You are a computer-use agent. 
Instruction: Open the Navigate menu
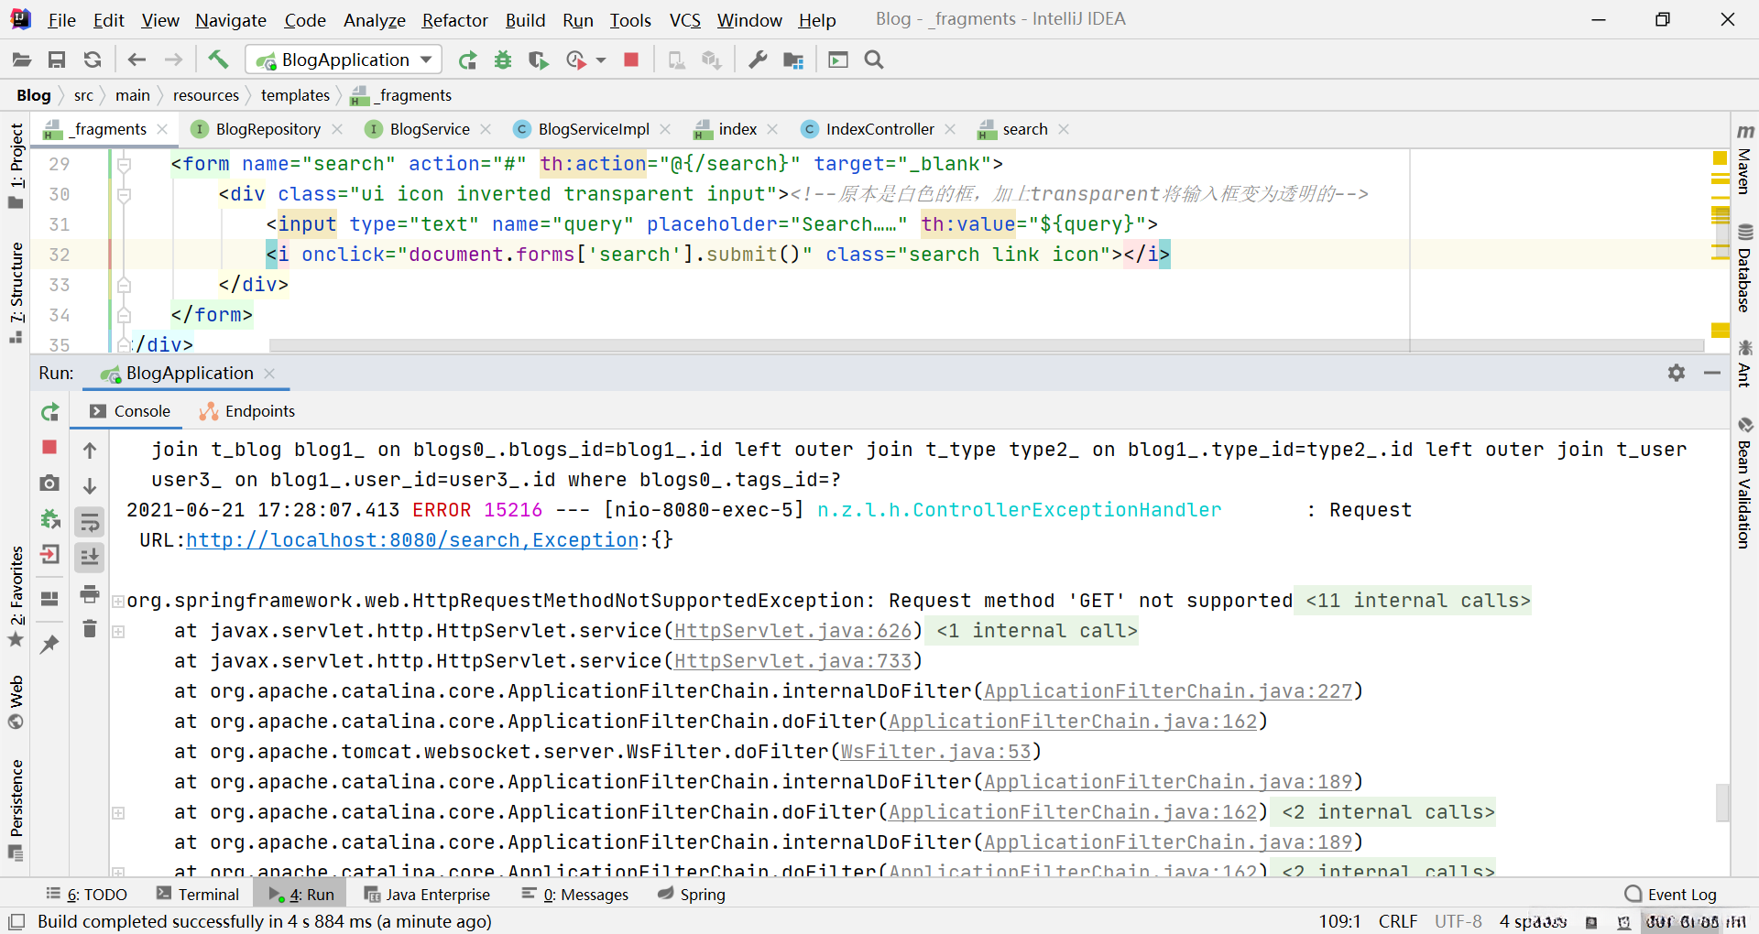coord(231,20)
